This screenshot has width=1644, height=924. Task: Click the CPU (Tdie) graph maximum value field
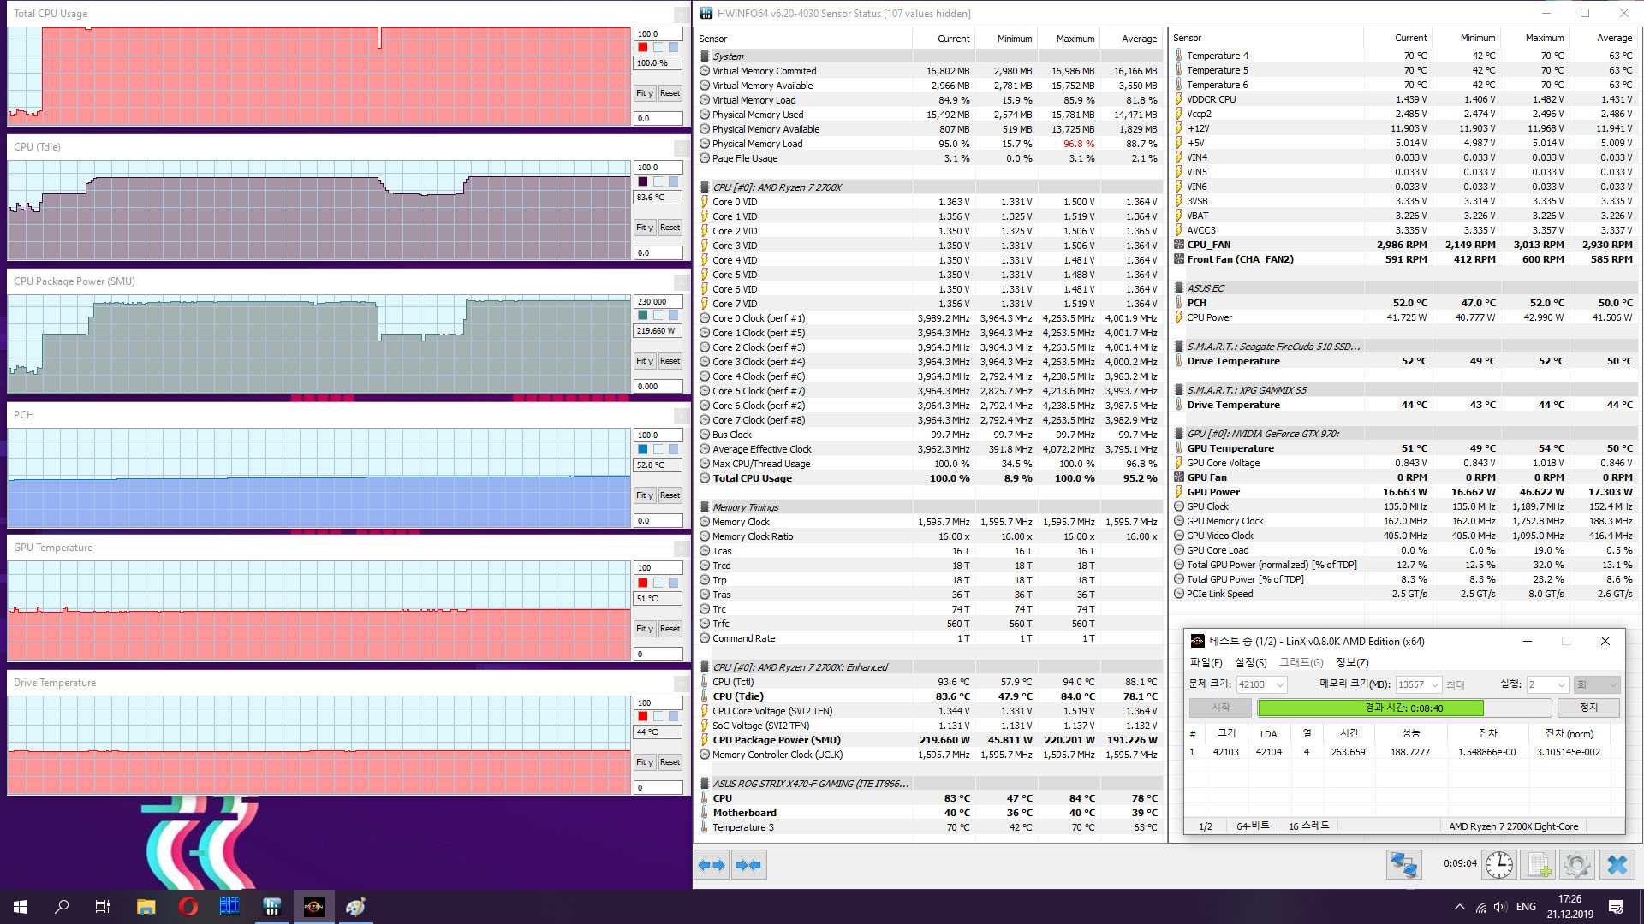pyautogui.click(x=658, y=168)
